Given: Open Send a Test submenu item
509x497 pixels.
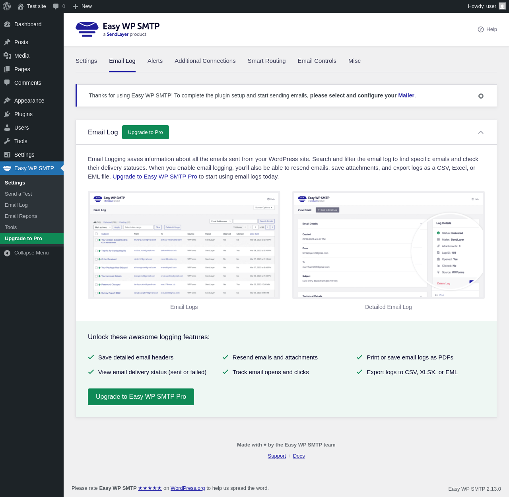Looking at the screenshot, I should [18, 194].
